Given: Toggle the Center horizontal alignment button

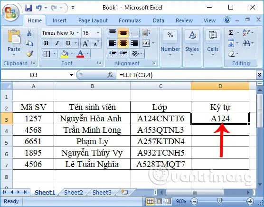Looking at the screenshot, I should pyautogui.click(x=123, y=43).
